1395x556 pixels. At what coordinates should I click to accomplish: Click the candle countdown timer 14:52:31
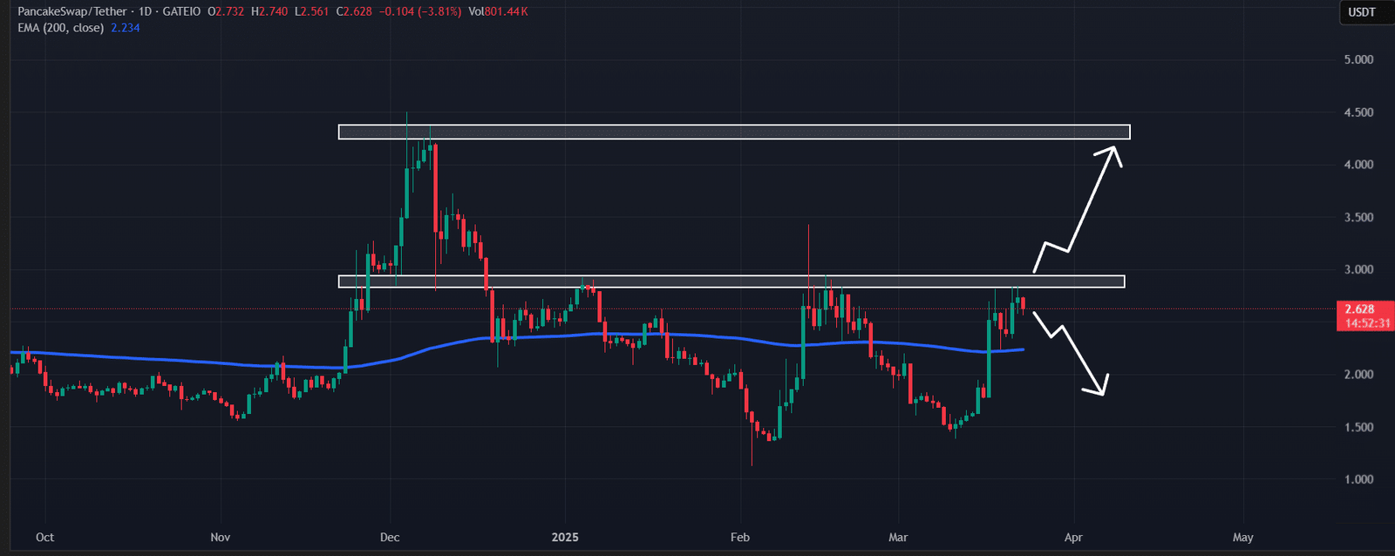click(x=1366, y=323)
